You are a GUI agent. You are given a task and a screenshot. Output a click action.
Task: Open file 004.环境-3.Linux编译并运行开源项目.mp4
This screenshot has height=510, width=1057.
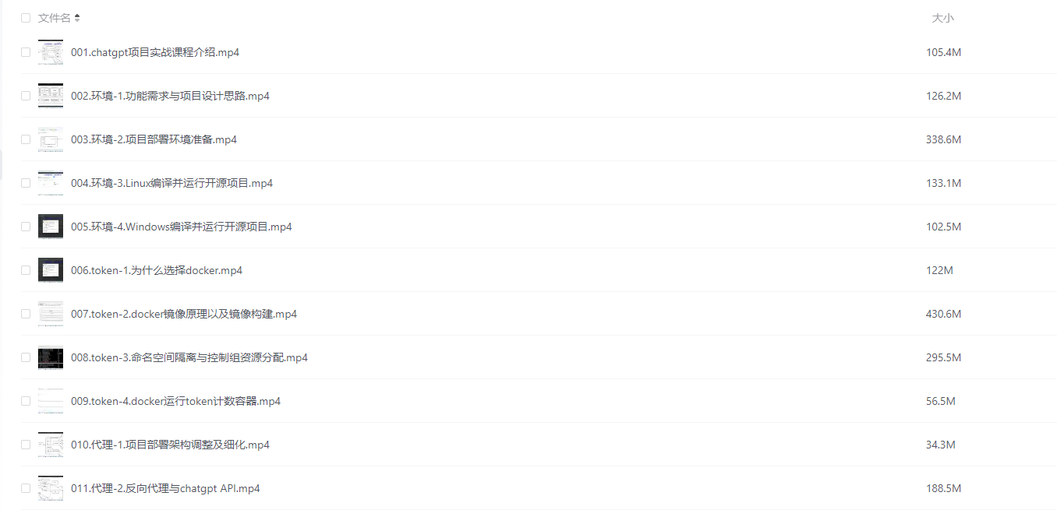(171, 183)
